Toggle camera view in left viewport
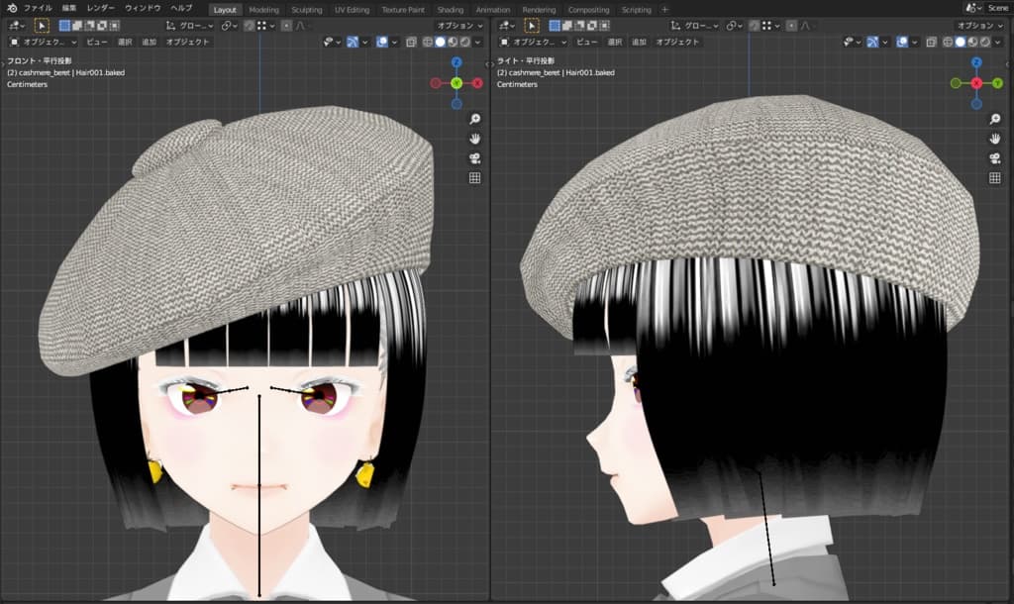Image resolution: width=1014 pixels, height=604 pixels. tap(474, 158)
